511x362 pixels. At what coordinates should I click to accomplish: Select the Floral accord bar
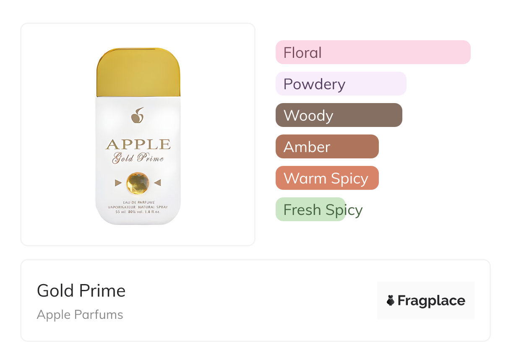pyautogui.click(x=373, y=52)
